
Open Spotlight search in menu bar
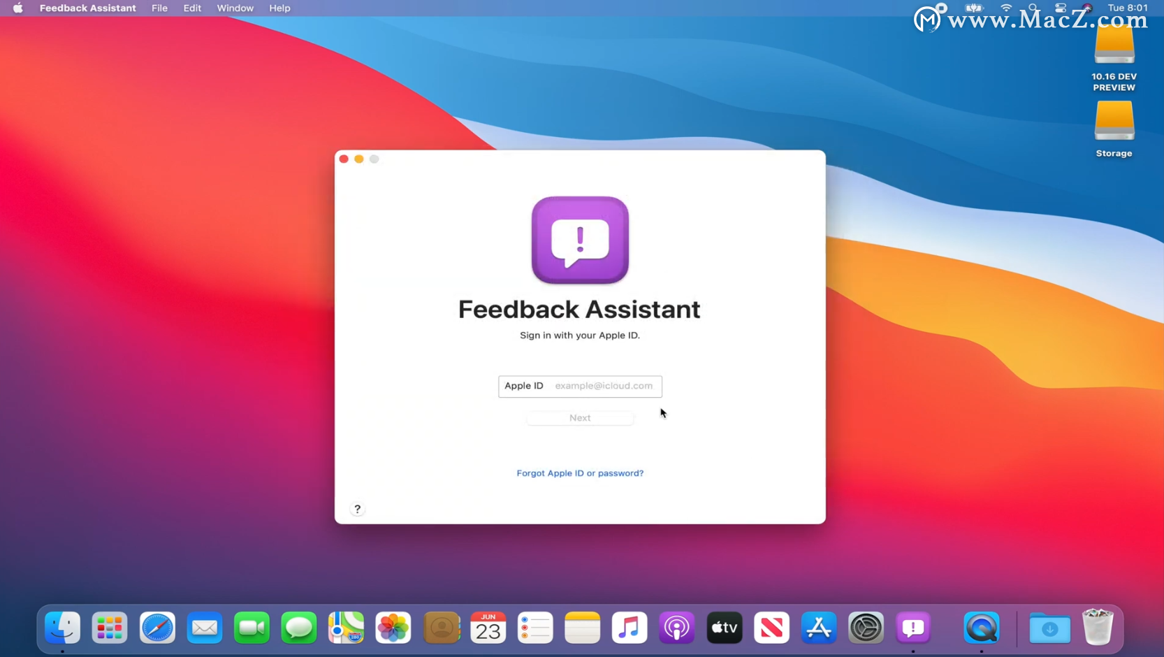(1033, 8)
